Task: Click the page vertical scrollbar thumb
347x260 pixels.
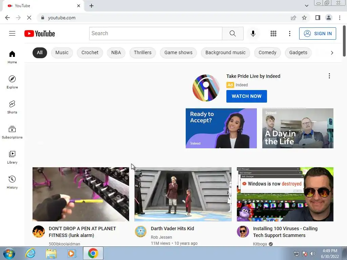Action: coord(344,41)
